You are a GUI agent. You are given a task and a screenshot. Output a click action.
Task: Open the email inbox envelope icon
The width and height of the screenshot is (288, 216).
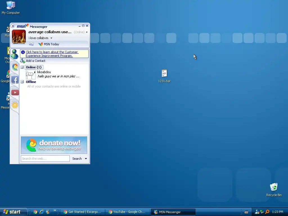(31, 44)
